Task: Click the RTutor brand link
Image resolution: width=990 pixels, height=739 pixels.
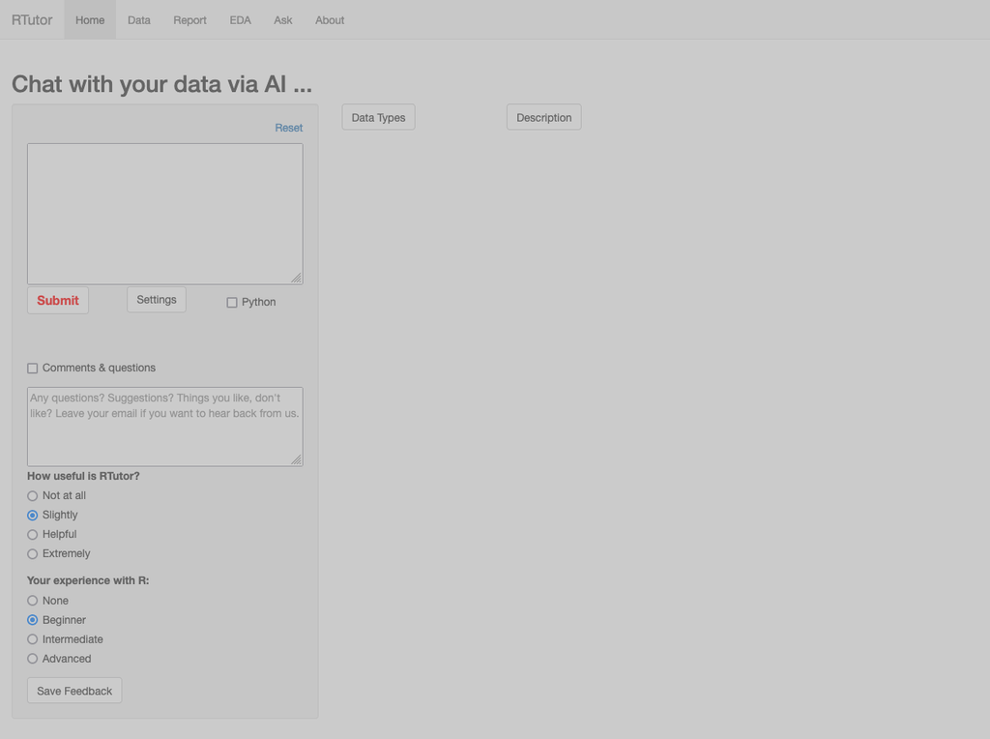Action: [x=32, y=19]
